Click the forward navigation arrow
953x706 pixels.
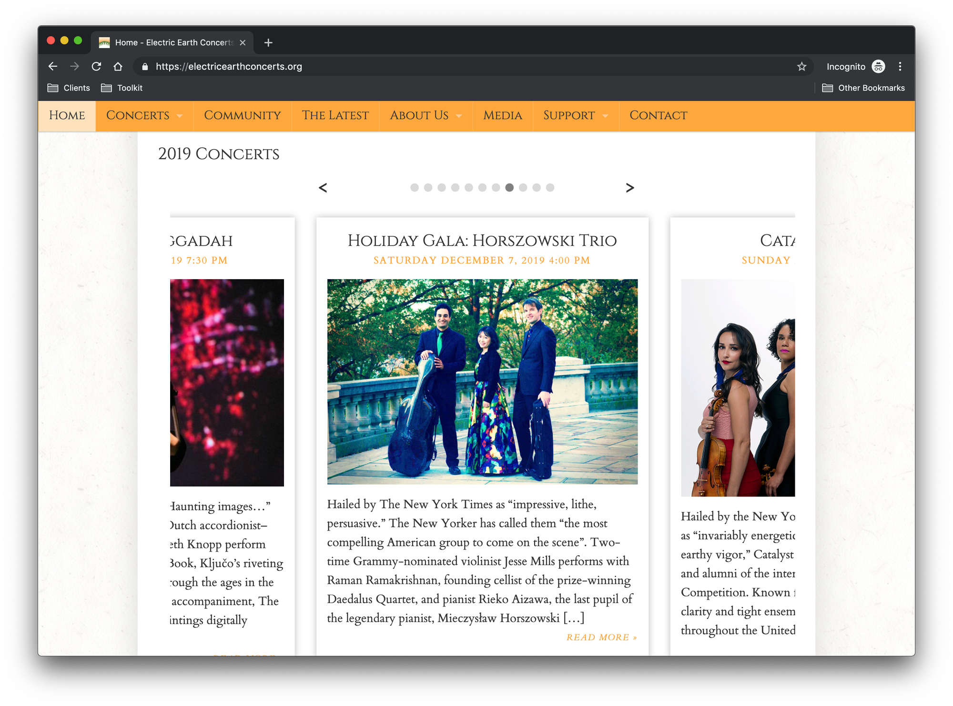75,66
